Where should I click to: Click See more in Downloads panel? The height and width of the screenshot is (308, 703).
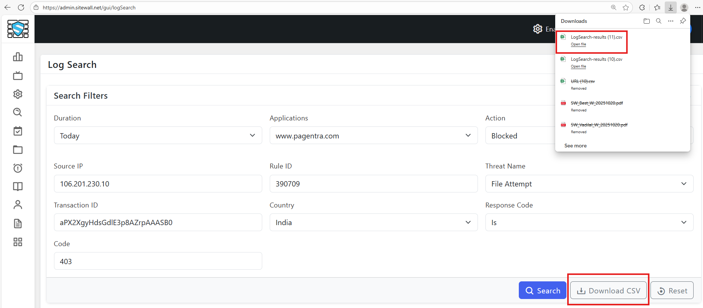coord(575,146)
